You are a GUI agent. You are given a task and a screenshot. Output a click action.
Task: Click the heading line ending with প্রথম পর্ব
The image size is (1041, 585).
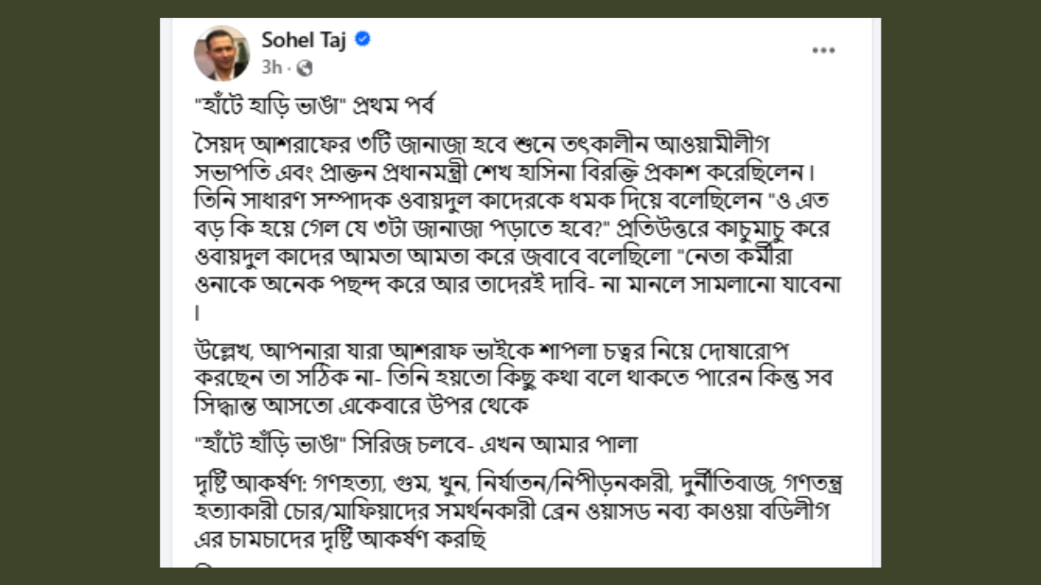click(318, 109)
